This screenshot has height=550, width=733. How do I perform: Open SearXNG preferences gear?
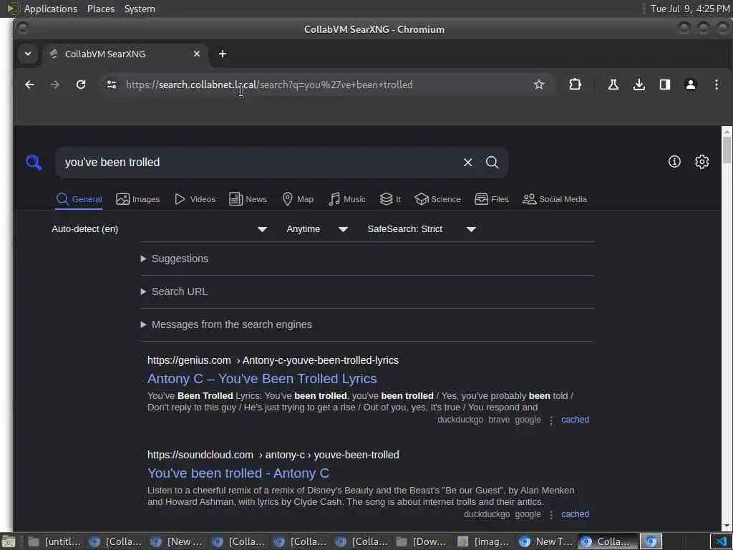[702, 162]
